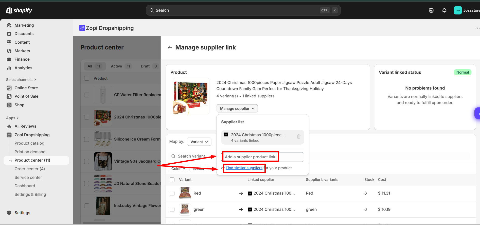Click the Analytics icon in sidebar
The image size is (480, 225).
(x=9, y=68)
